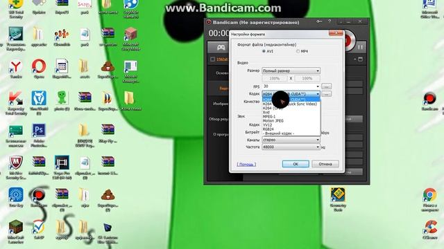
Task: Open the Clownfish desktop shortcut
Action: [62, 37]
